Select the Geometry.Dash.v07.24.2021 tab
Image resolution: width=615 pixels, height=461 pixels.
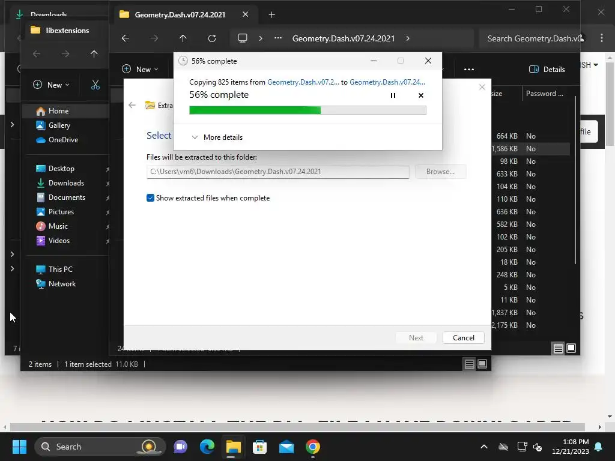[x=180, y=14]
